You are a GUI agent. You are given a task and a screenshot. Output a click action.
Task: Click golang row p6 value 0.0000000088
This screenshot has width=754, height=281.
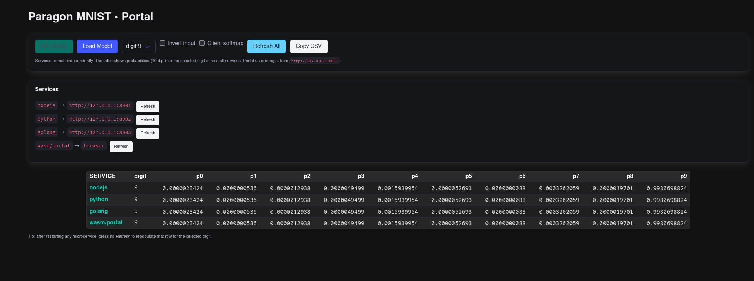click(505, 212)
